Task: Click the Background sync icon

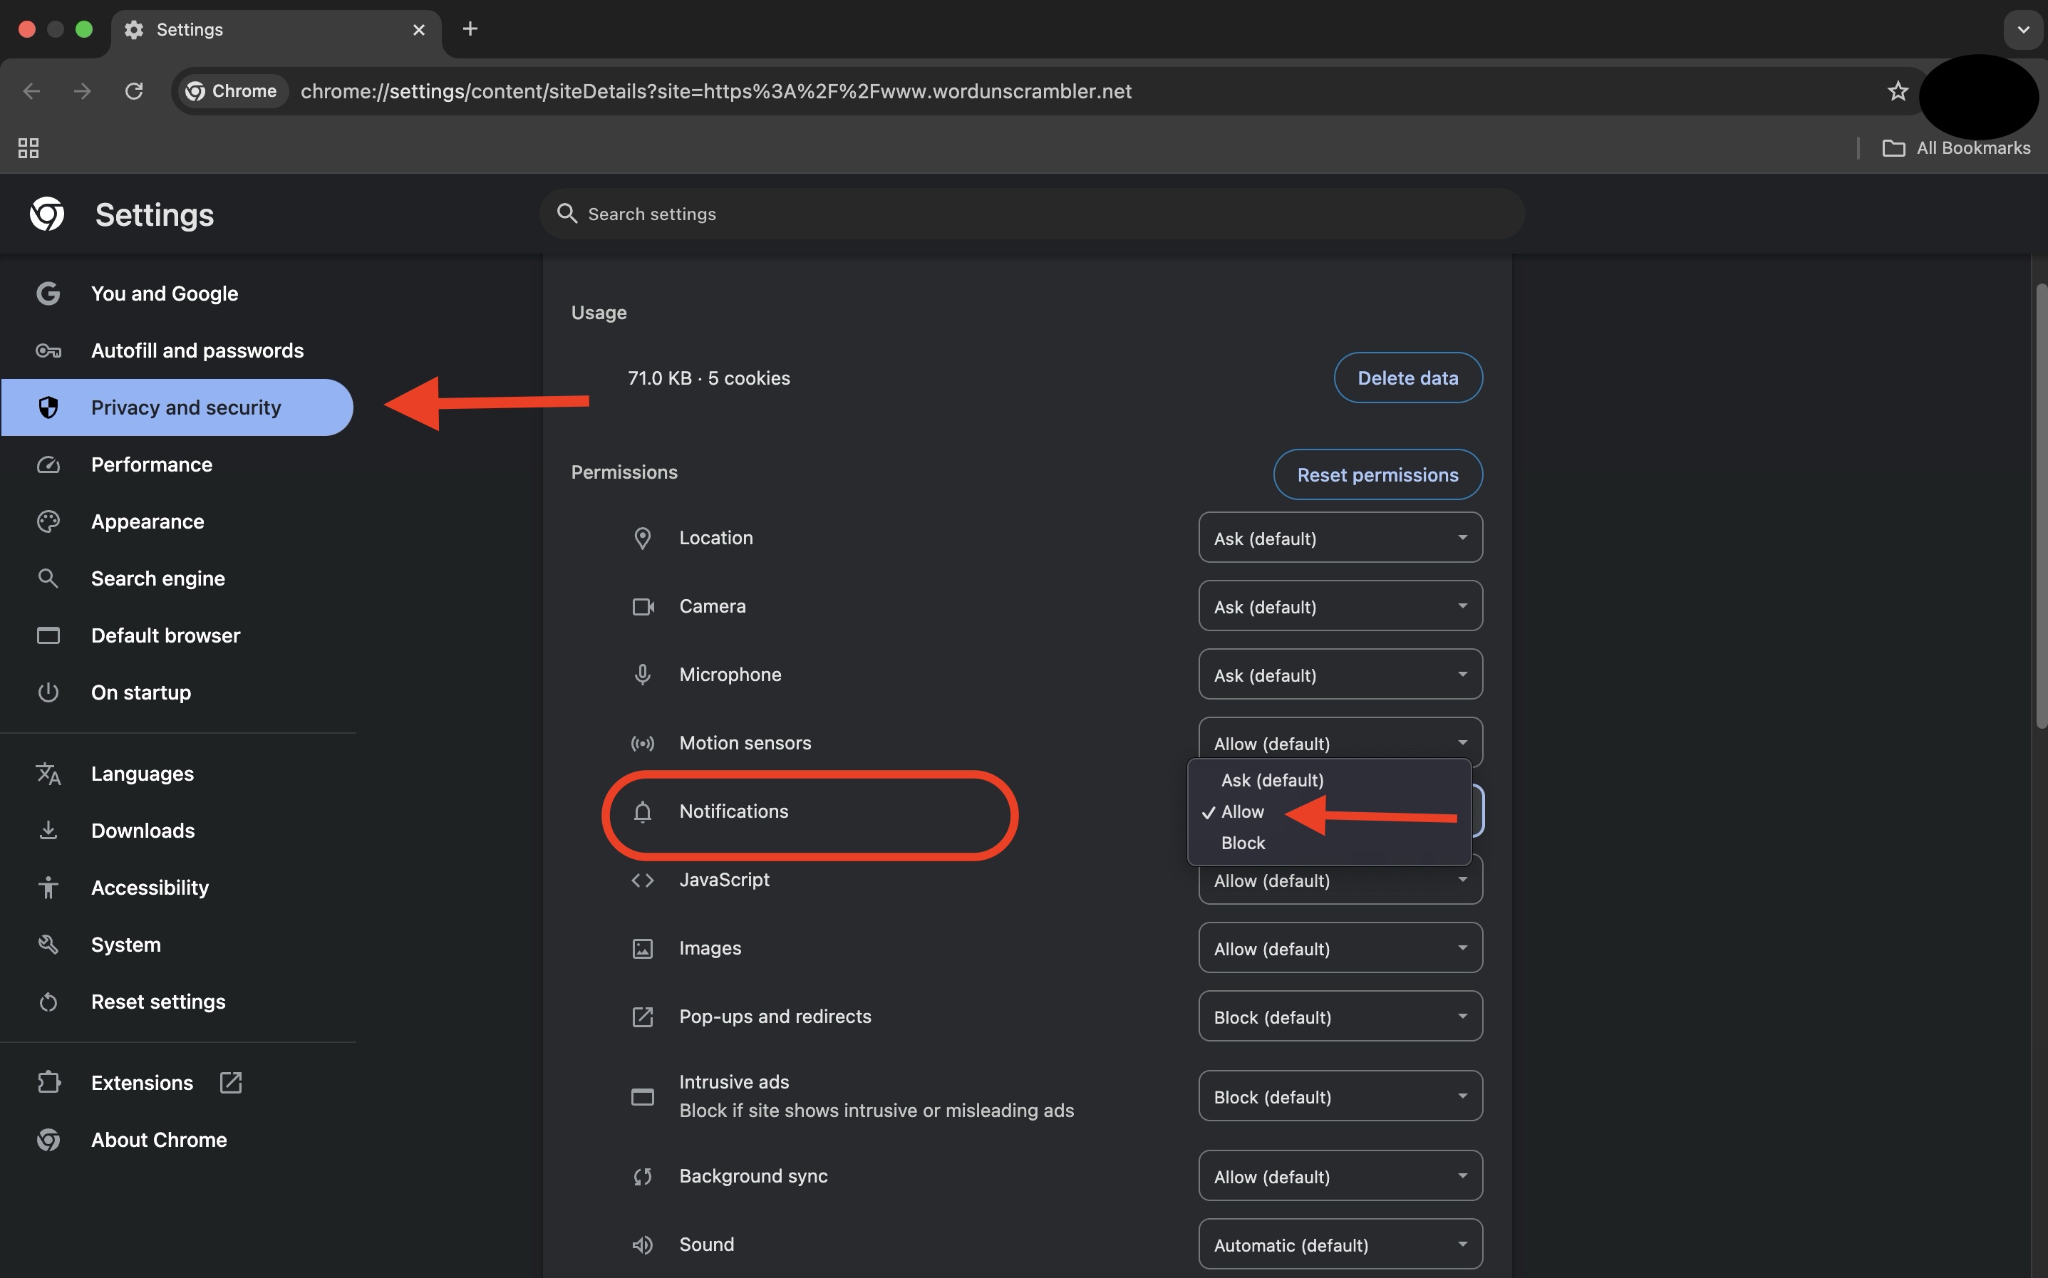Action: coord(642,1175)
